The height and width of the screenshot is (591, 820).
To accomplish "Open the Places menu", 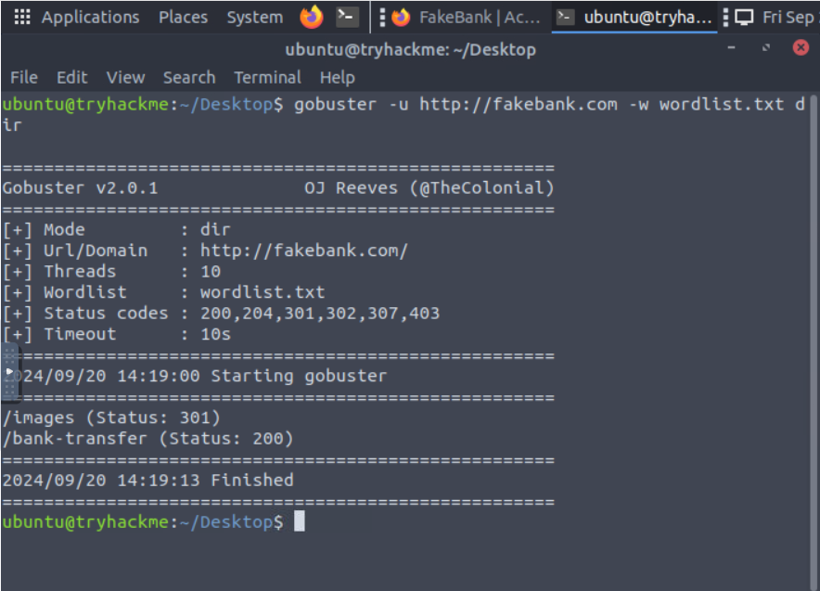I will (x=183, y=18).
